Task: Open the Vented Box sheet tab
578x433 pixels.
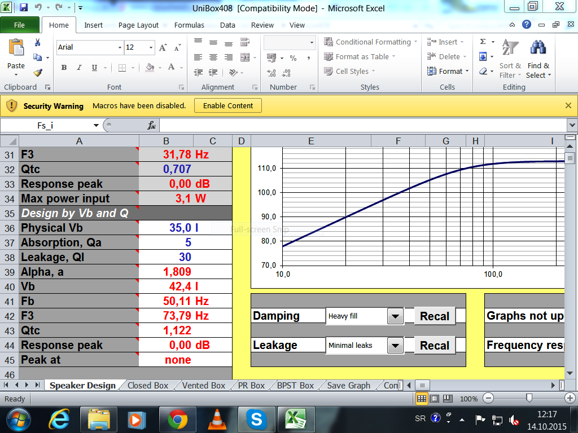Action: pyautogui.click(x=203, y=386)
